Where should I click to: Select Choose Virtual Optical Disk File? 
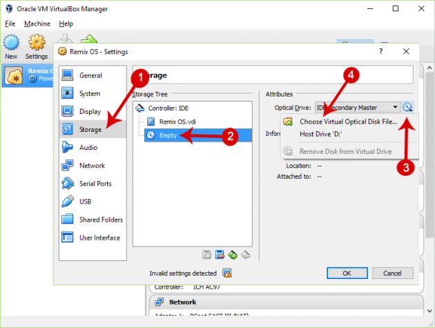click(x=348, y=122)
